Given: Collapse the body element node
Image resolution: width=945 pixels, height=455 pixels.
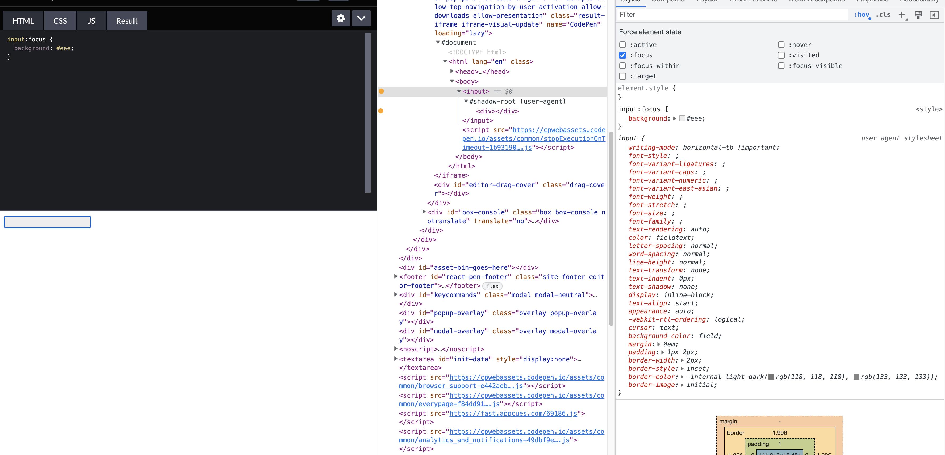Looking at the screenshot, I should click(x=452, y=81).
